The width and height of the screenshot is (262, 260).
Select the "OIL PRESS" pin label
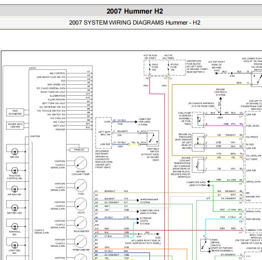(x=252, y=137)
